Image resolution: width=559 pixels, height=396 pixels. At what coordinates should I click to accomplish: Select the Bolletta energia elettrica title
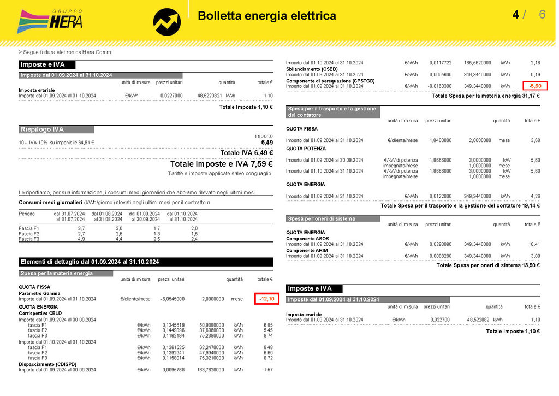tap(266, 16)
